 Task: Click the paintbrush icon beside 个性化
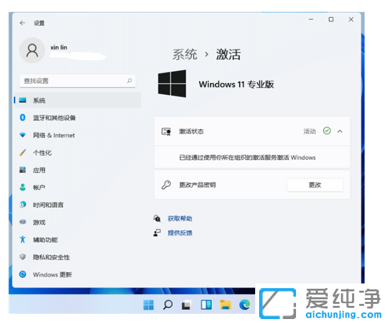(22, 152)
